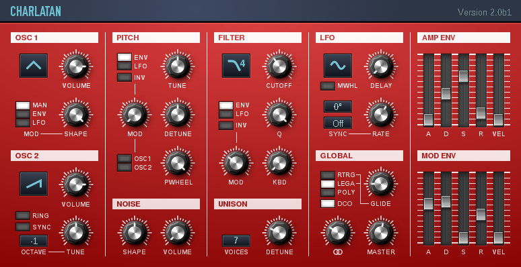Enable the RING modulation toggle

(x=23, y=215)
